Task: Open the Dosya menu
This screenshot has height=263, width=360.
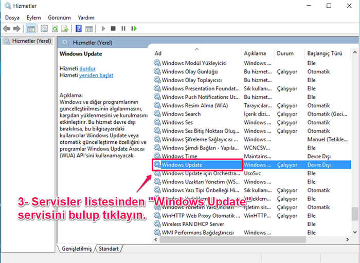Action: click(x=12, y=17)
